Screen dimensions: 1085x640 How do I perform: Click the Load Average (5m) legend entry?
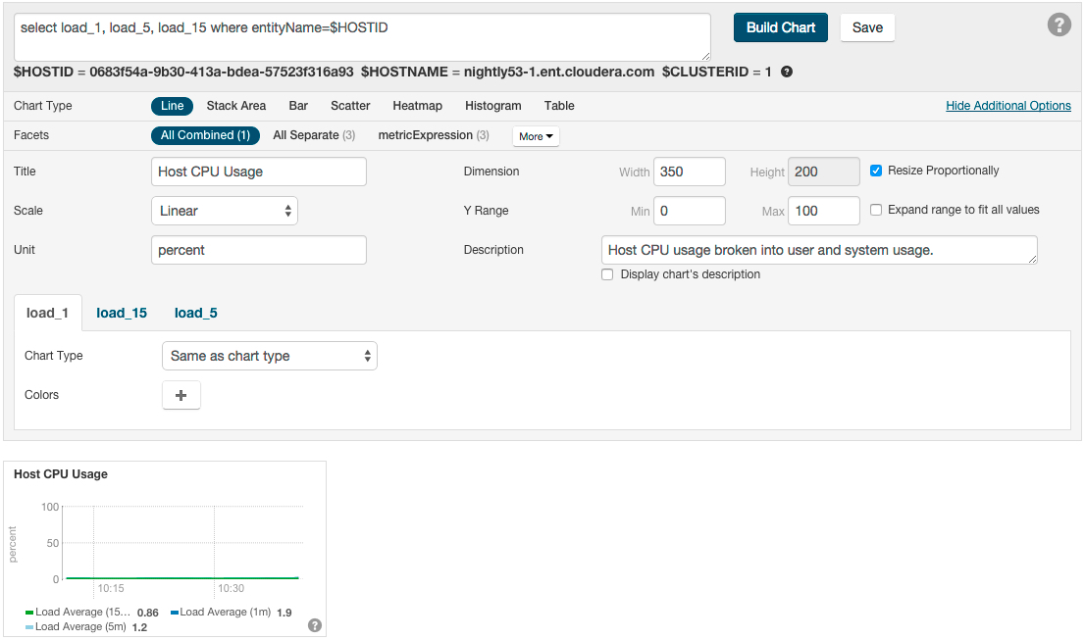click(80, 627)
